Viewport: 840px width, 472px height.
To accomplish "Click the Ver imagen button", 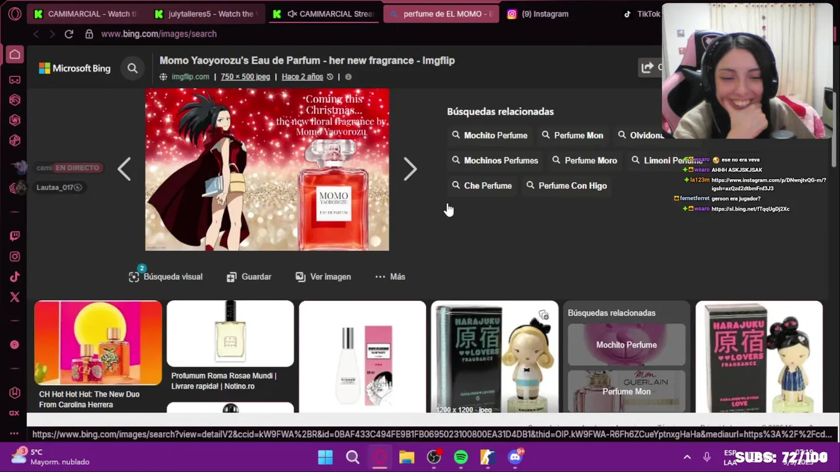I will click(323, 277).
